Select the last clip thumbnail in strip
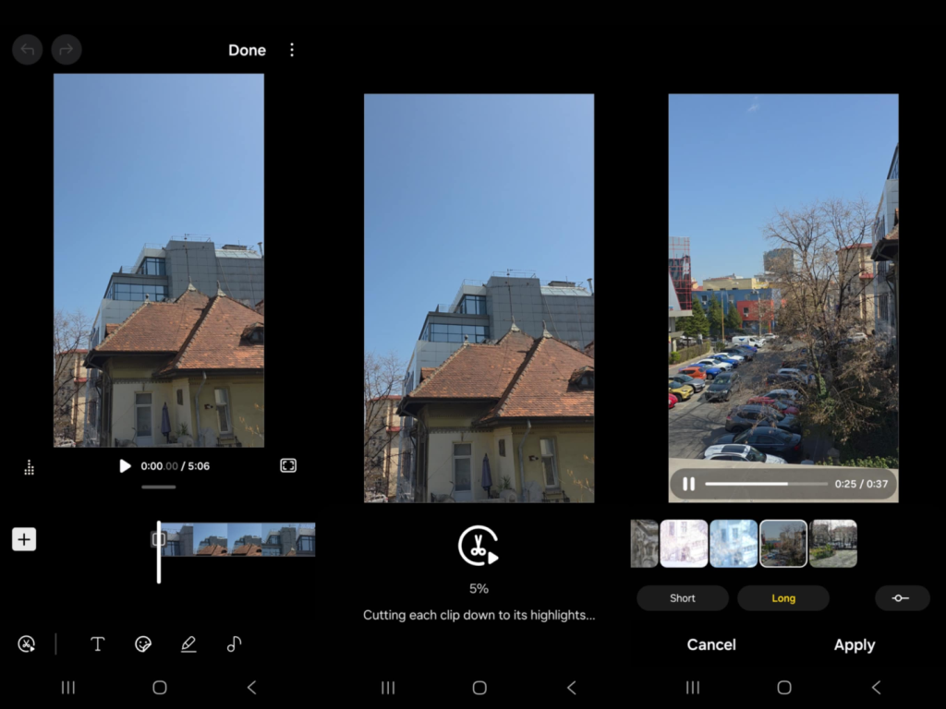 tap(833, 543)
